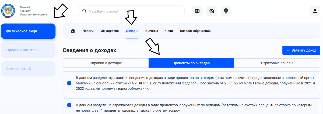This screenshot has width=323, height=114.
Task: Focus the "Чем Вам помочь?" search field
Action: tap(131, 11)
